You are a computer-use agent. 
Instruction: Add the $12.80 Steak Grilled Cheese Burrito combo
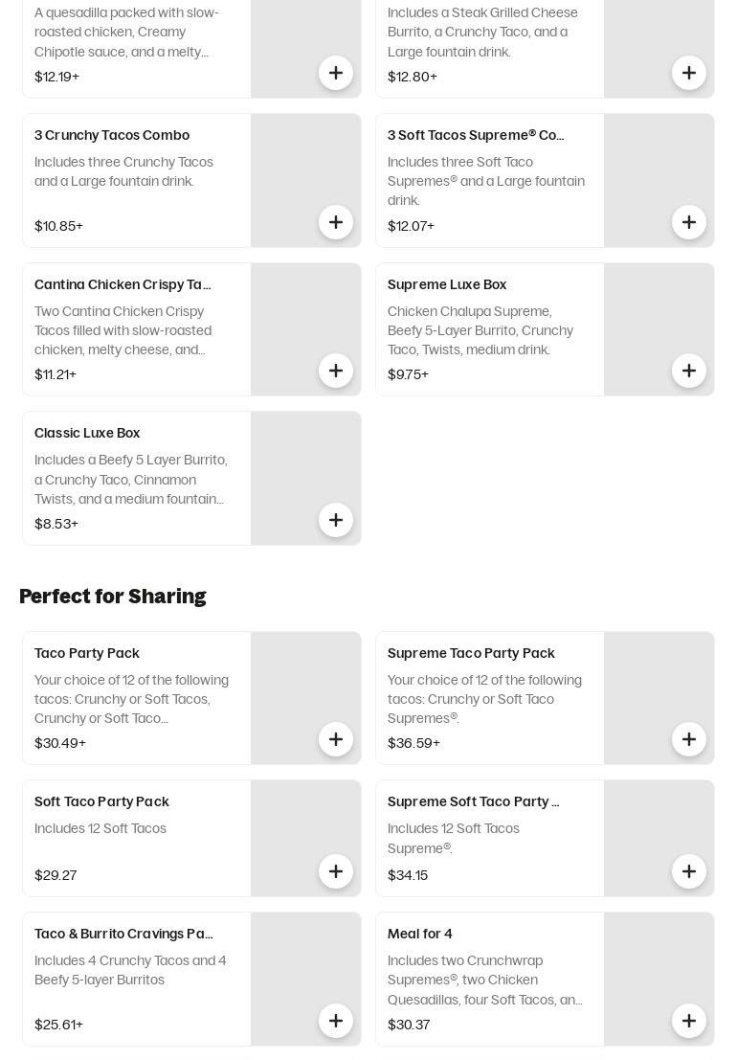pyautogui.click(x=689, y=73)
